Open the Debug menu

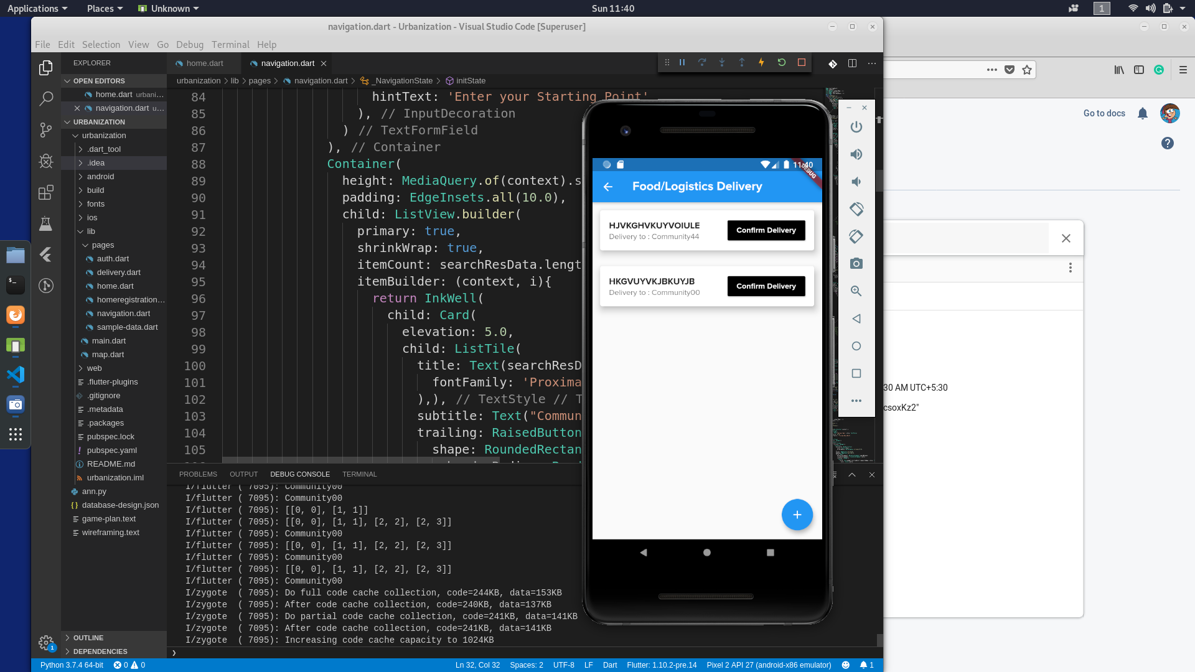point(189,45)
